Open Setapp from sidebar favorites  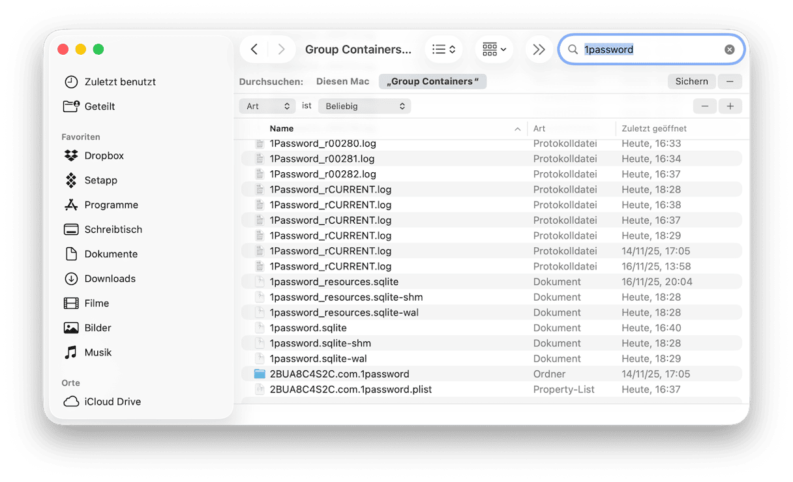[x=100, y=180]
